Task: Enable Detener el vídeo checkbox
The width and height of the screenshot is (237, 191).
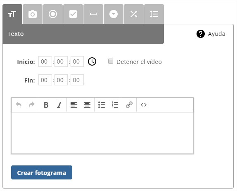Action: click(111, 61)
